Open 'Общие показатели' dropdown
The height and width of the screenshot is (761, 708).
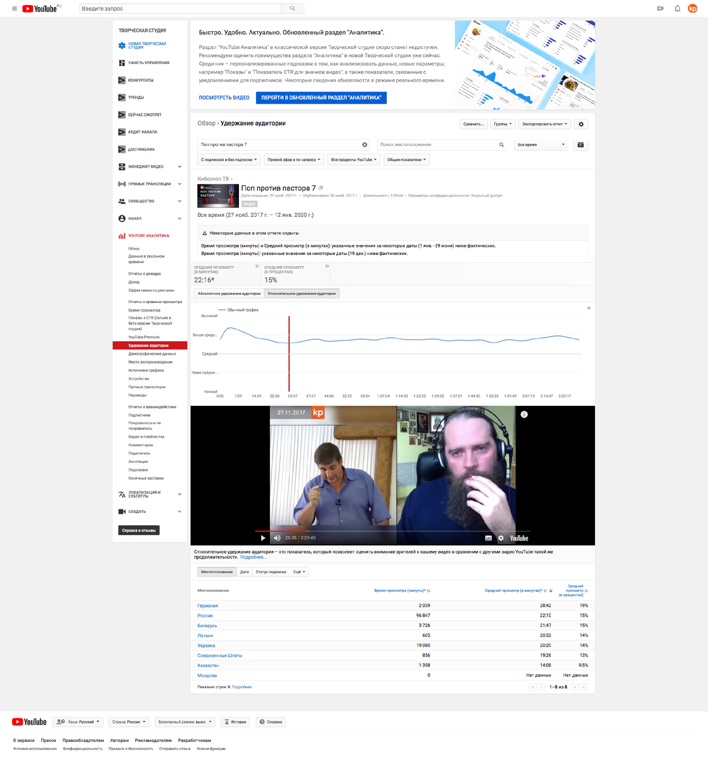406,160
